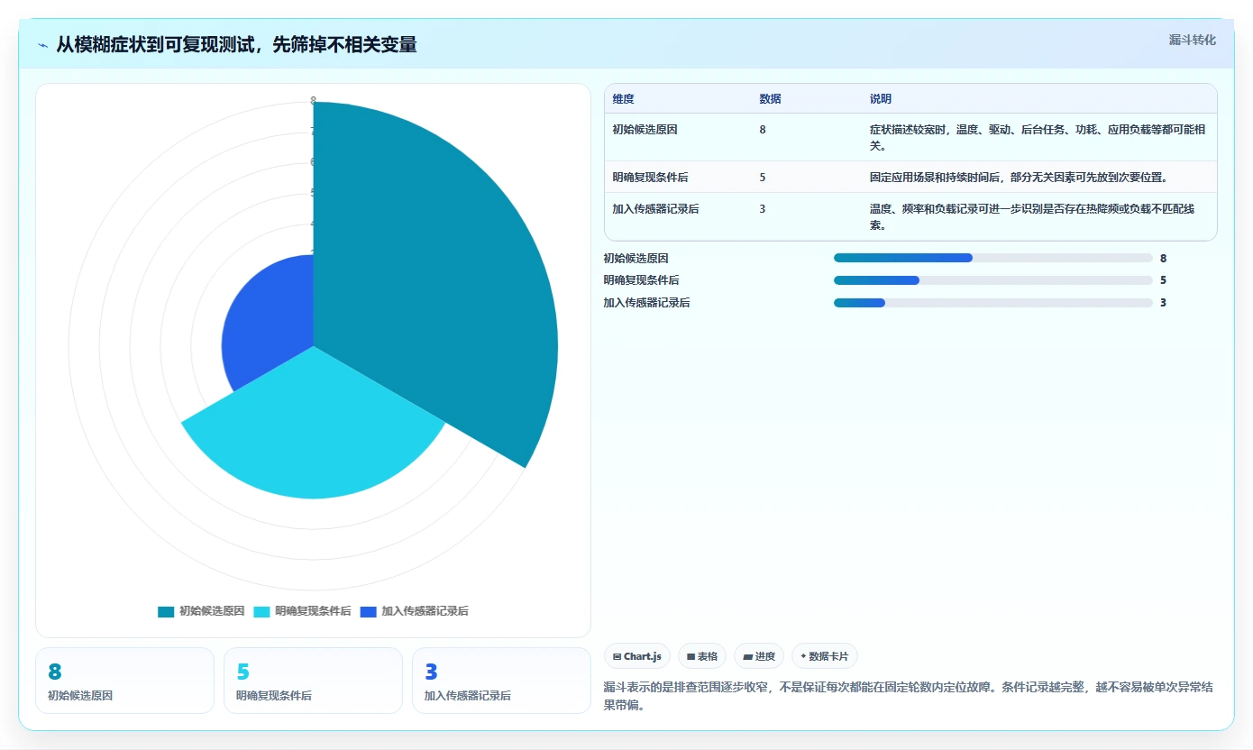Click the 数据 column header

tap(770, 99)
